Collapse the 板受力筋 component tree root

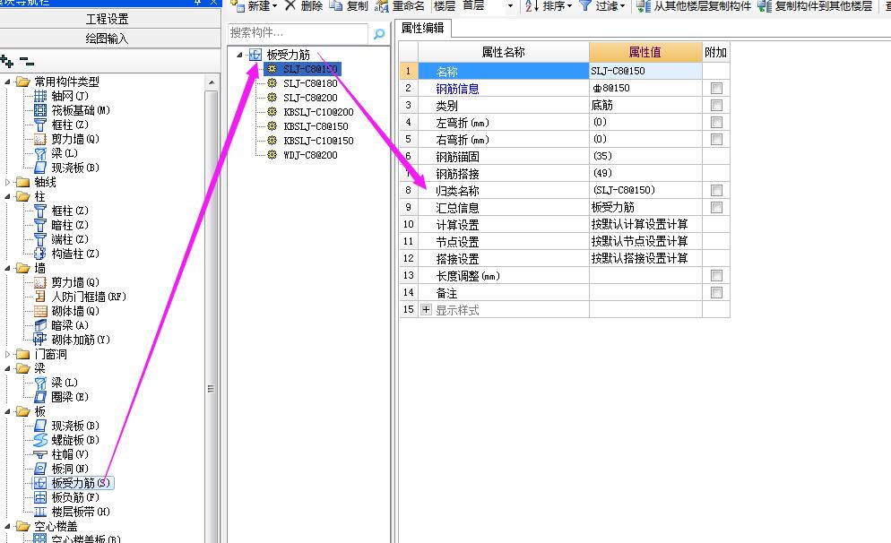[240, 55]
